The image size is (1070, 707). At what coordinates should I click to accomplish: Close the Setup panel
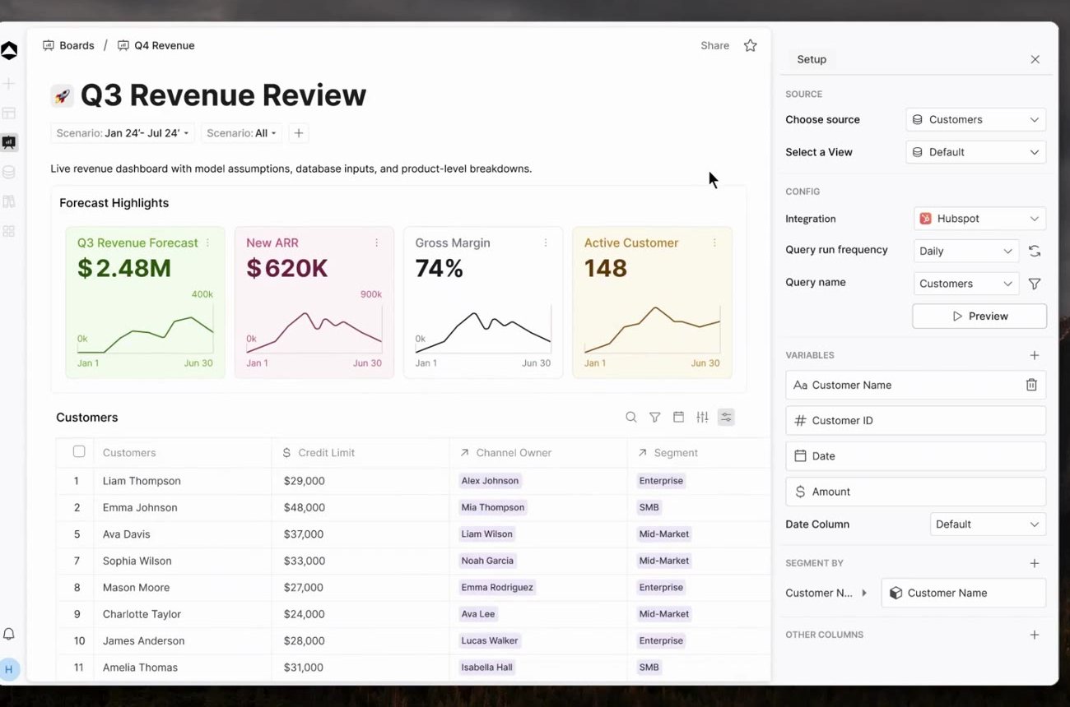click(1035, 59)
